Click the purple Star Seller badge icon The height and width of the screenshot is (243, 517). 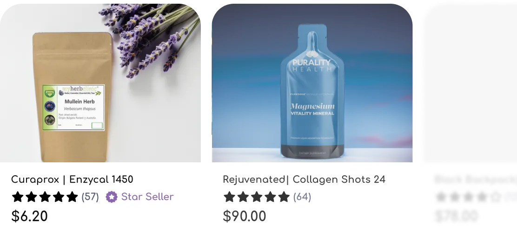[112, 197]
